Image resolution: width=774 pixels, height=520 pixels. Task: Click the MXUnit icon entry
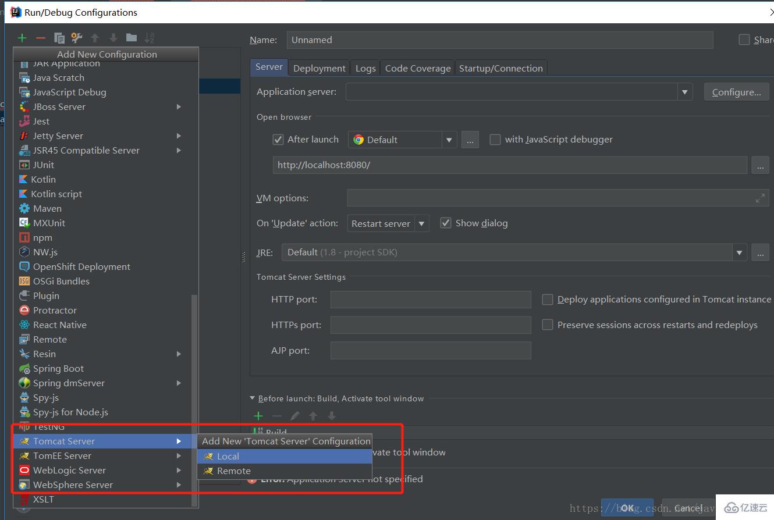click(x=24, y=223)
